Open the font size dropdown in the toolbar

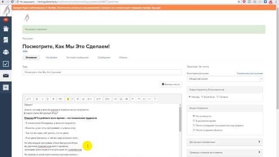click(x=60, y=99)
